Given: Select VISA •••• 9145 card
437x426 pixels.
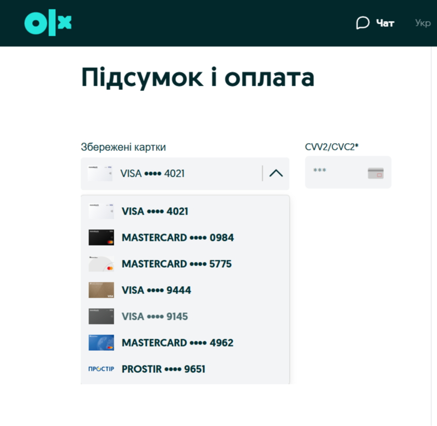Looking at the screenshot, I should tap(185, 316).
